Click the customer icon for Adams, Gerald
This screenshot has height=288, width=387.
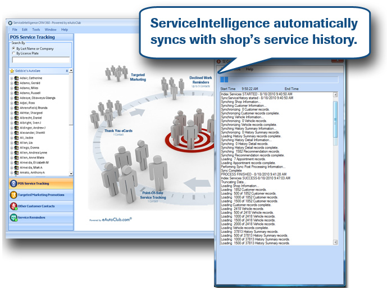(16, 83)
